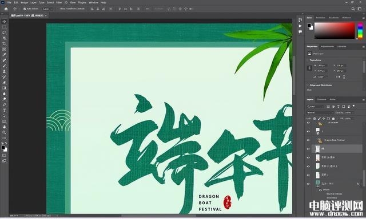Viewport: 366px width, 219px height.
Task: Toggle visibility of the layer with fx
Action: [x=308, y=184]
